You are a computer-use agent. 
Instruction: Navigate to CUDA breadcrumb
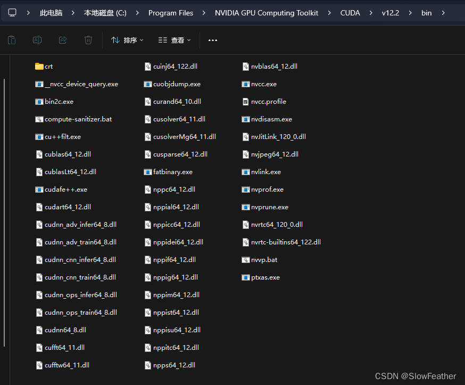click(350, 13)
